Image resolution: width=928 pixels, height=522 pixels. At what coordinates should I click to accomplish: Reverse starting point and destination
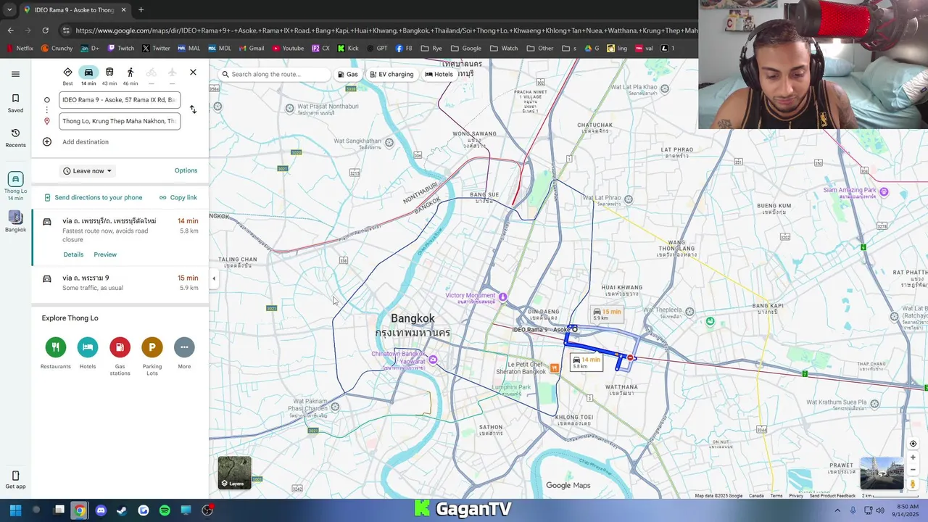193,109
